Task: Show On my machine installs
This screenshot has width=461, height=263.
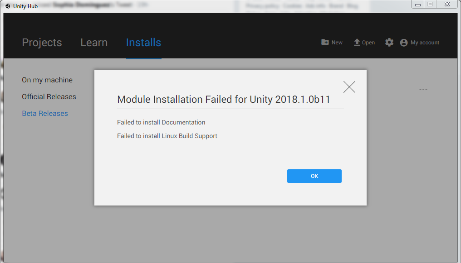Action: 47,80
